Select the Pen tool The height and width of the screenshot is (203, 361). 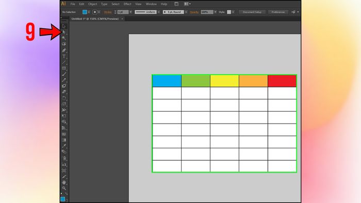click(64, 50)
